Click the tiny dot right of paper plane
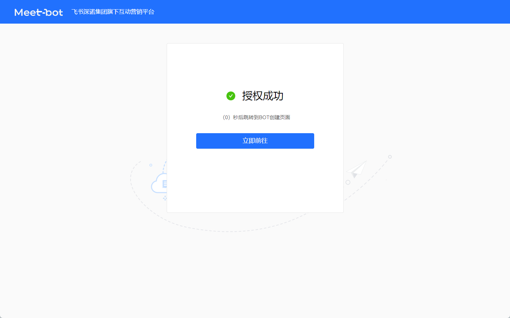Image resolution: width=510 pixels, height=318 pixels. point(386,180)
